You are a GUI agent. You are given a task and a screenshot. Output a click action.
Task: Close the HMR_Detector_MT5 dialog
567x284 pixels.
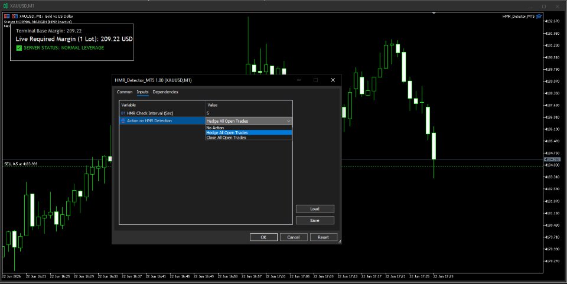click(333, 80)
